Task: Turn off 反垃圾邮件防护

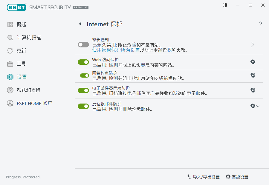Action: tap(83, 106)
